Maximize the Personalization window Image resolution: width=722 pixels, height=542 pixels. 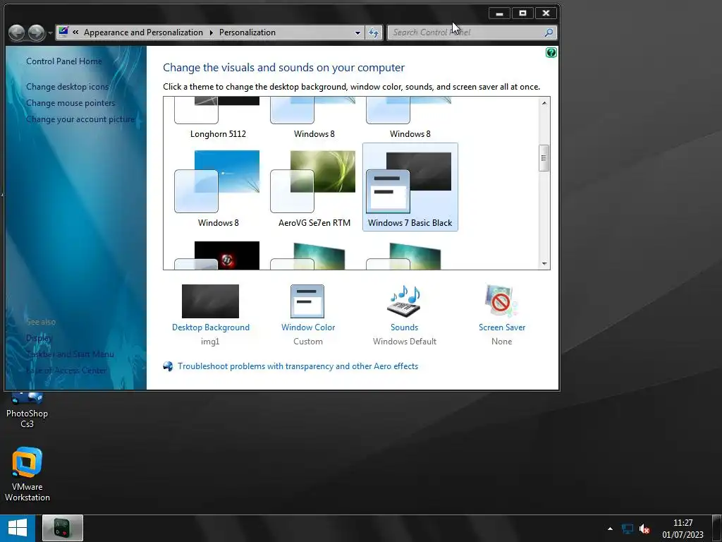point(522,13)
